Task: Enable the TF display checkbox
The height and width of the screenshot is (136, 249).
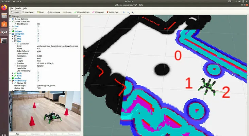Action: pyautogui.click(x=38, y=29)
